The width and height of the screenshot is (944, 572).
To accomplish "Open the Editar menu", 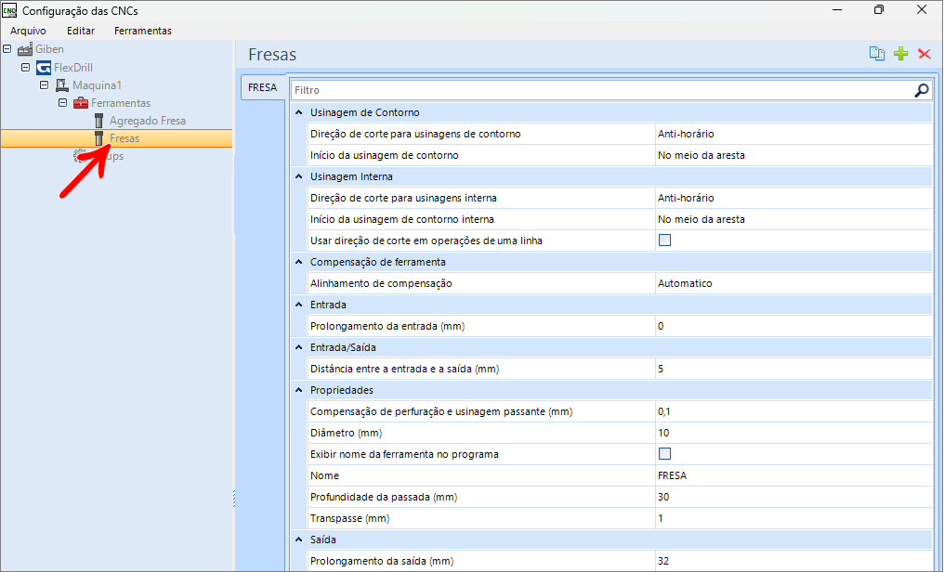I will [81, 31].
